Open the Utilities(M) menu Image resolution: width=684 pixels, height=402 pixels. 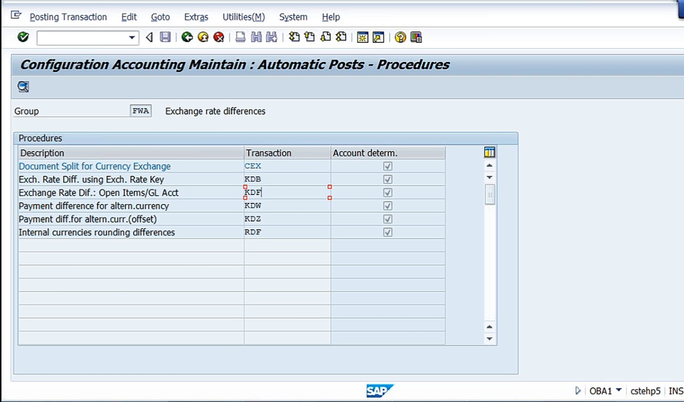point(244,17)
